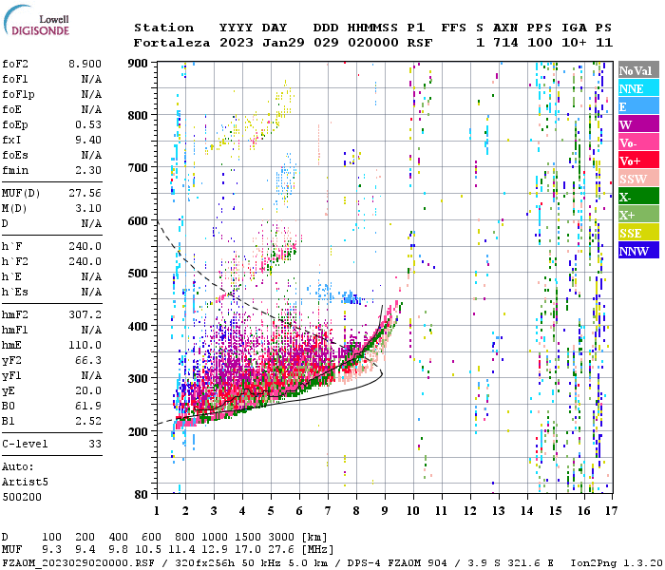Click the foF1 N/A value
665x570 pixels.
pyautogui.click(x=91, y=79)
